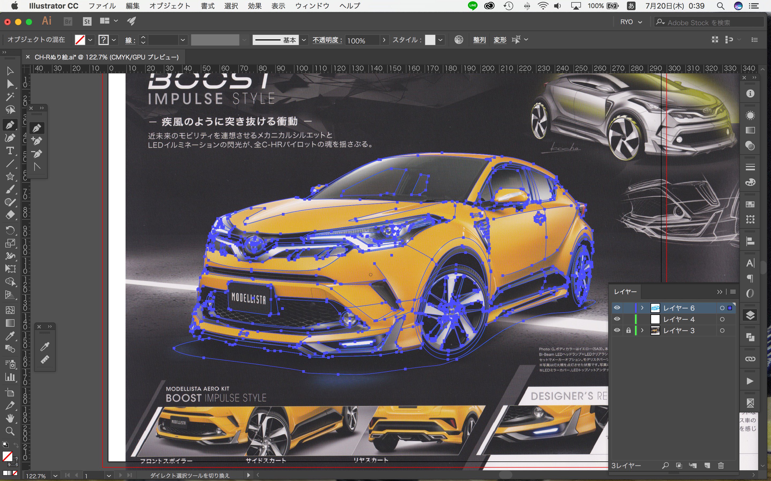Select the レイヤー panel tab

click(625, 292)
